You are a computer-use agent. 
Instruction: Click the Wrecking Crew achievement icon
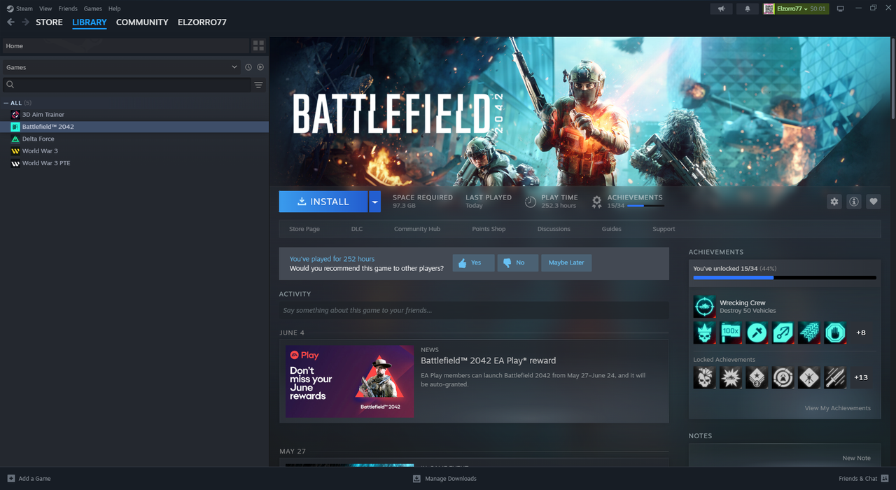pyautogui.click(x=704, y=307)
